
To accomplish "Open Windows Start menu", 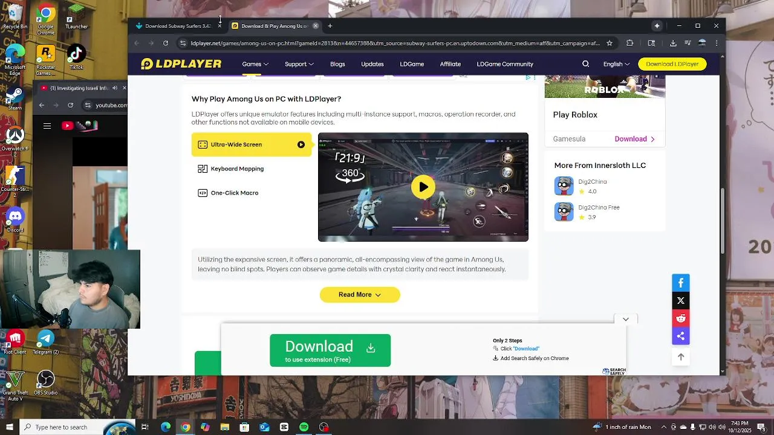I will (x=10, y=427).
